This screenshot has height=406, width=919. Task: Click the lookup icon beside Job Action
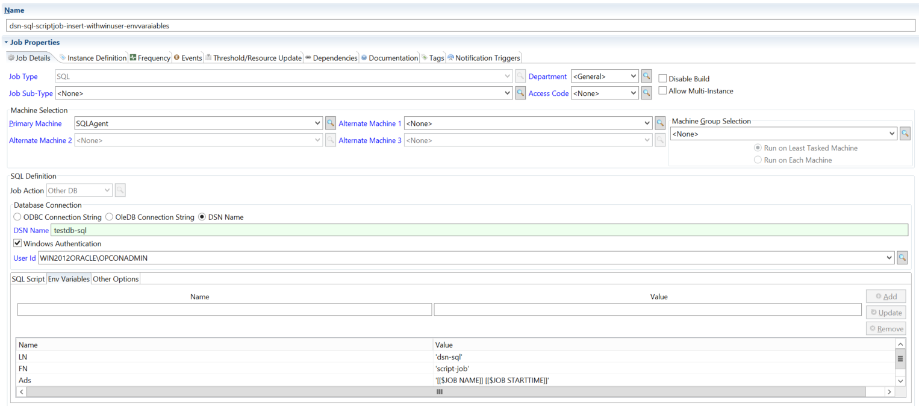(120, 190)
